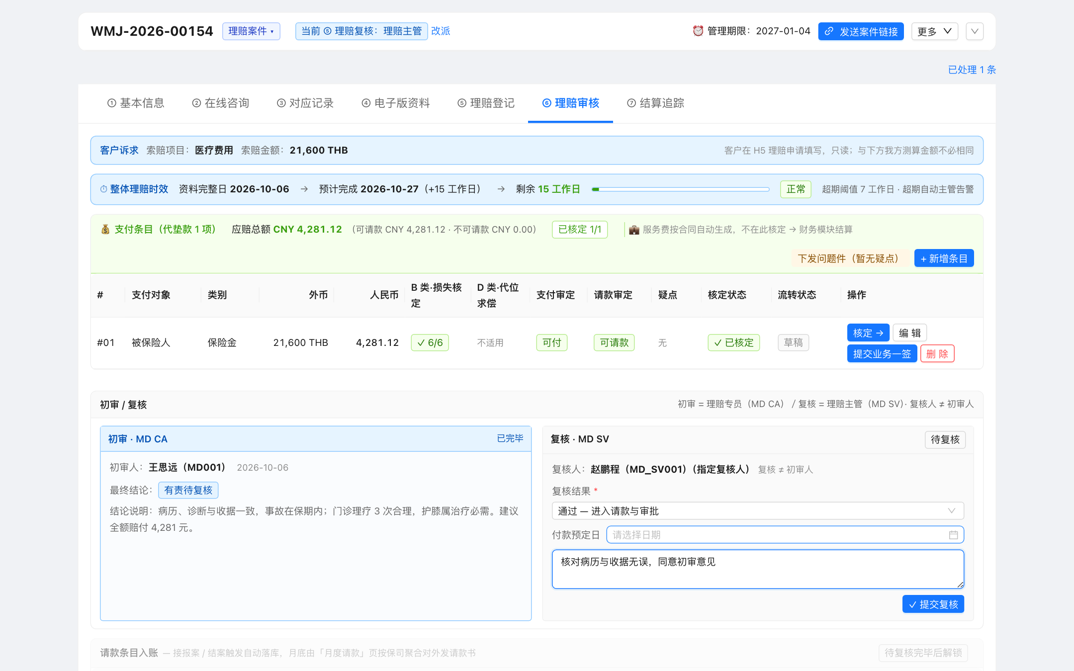Image resolution: width=1074 pixels, height=671 pixels.
Task: Click the alarm clock icon beside 管理期限
Action: pos(698,31)
